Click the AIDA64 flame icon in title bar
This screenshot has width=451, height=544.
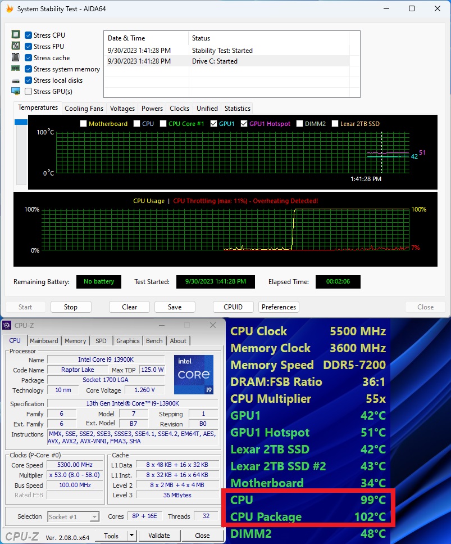[x=10, y=8]
